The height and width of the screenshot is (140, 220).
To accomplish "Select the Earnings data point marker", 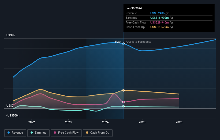I will [x=124, y=106].
